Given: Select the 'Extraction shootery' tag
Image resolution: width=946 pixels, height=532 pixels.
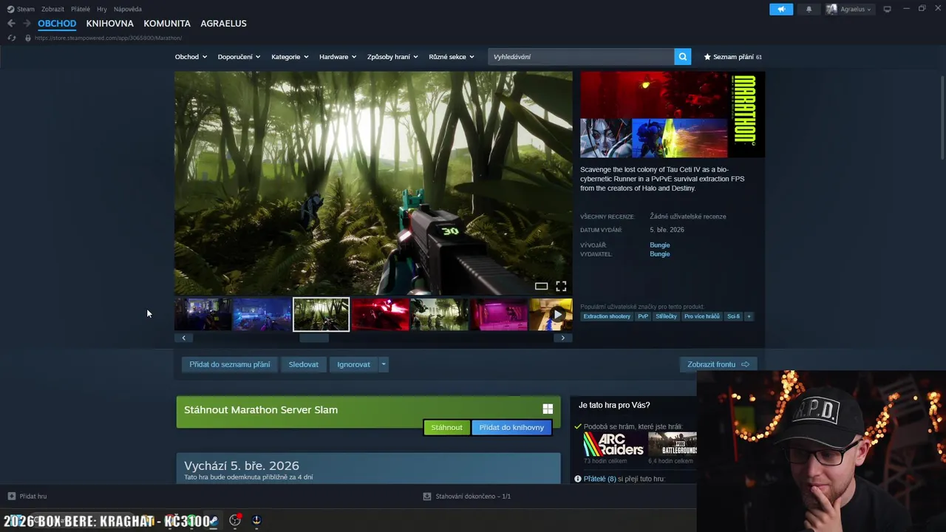Looking at the screenshot, I should 607,316.
